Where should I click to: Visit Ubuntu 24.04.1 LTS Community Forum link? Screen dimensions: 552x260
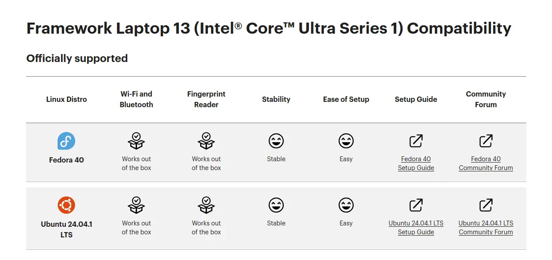pos(486,228)
